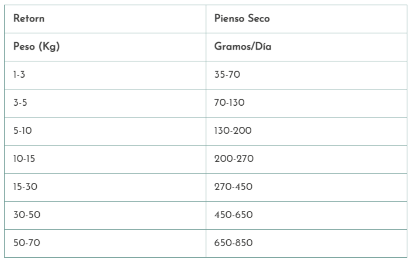The width and height of the screenshot is (412, 263).
Task: Select the 200-270 grams cell
Action: (306, 159)
